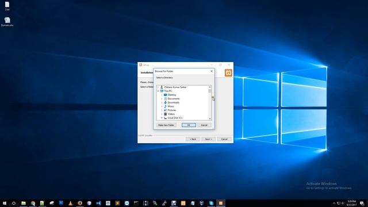Screen dimensions: 368x207
Task: Click Cancel in the Setup window
Action: point(224,139)
